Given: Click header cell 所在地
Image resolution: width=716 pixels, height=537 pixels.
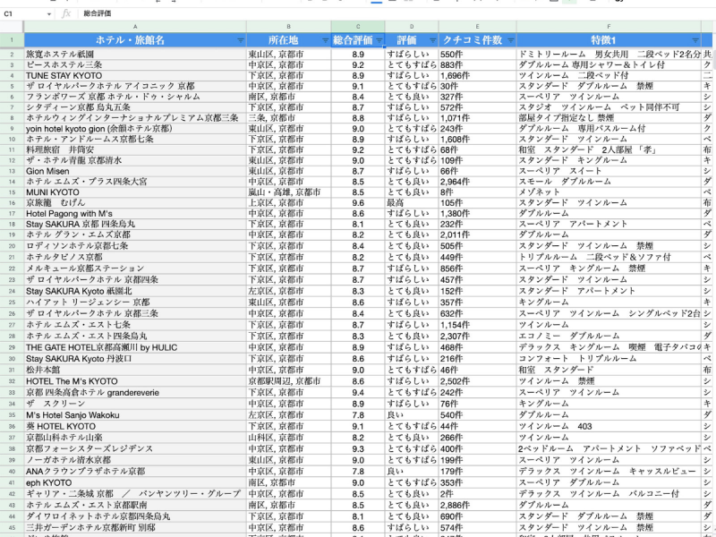Looking at the screenshot, I should click(288, 40).
